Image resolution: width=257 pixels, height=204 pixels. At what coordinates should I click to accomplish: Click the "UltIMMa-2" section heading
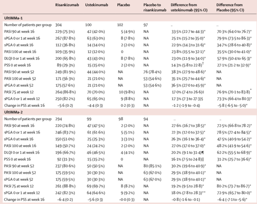[x=13, y=112]
